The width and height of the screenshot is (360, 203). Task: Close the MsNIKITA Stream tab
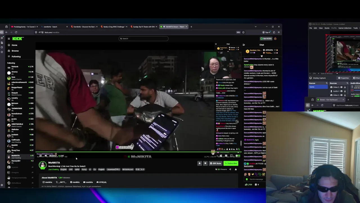pos(186,27)
